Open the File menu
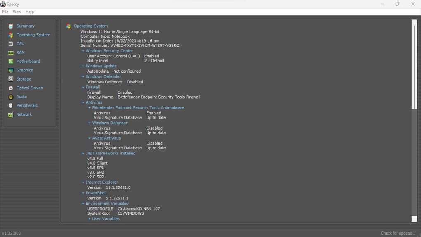This screenshot has width=421, height=237. click(5, 12)
